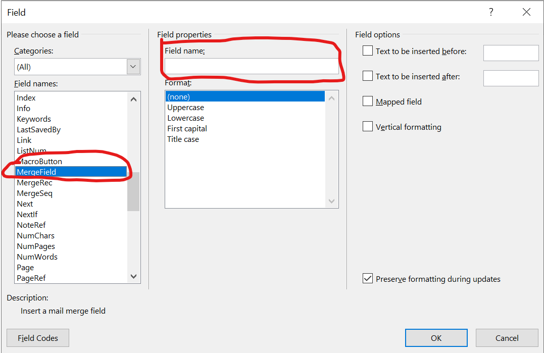Click the text-before input box
The width and height of the screenshot is (544, 353).
[x=511, y=53]
